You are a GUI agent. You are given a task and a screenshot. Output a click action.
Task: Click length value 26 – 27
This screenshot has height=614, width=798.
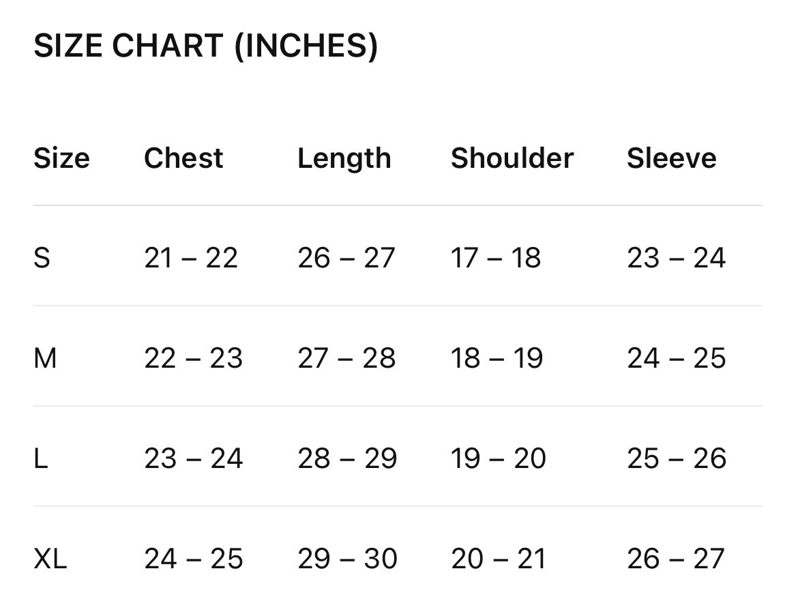click(x=346, y=258)
